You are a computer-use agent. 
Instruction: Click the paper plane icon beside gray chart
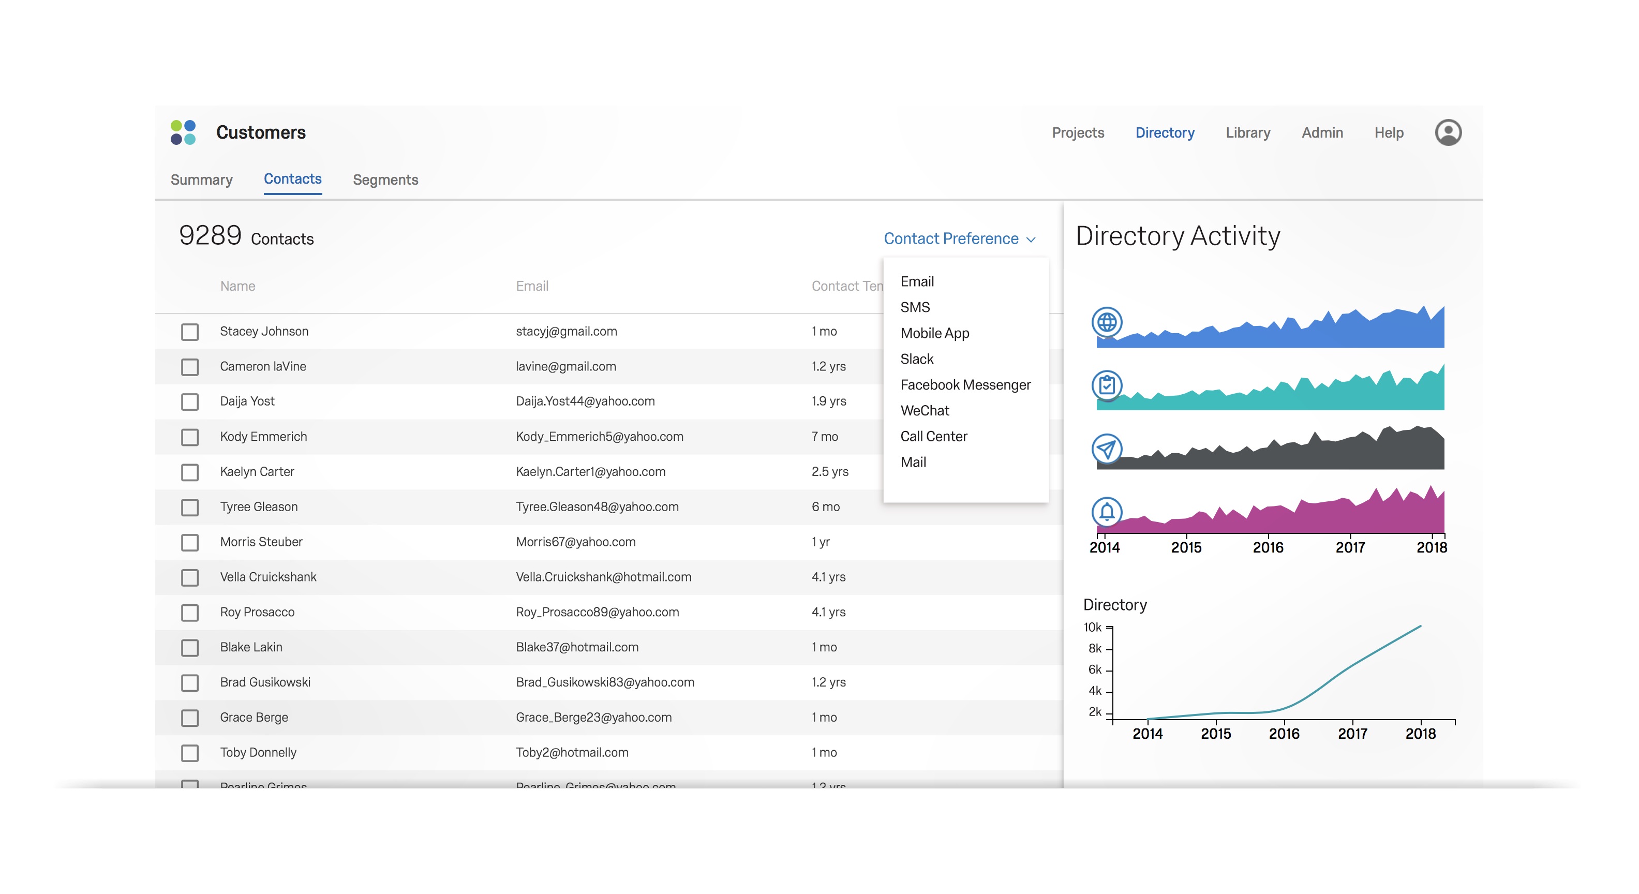1107,449
